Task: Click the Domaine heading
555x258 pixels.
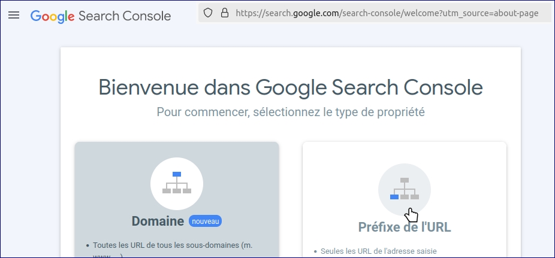Action: click(x=158, y=221)
